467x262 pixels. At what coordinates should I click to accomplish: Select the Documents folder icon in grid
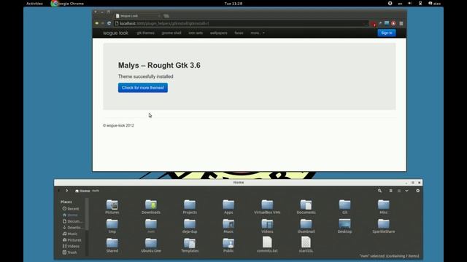[306, 207]
